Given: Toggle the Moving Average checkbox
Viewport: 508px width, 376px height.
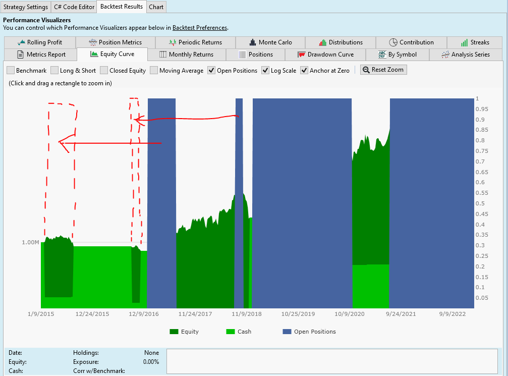Looking at the screenshot, I should point(154,71).
